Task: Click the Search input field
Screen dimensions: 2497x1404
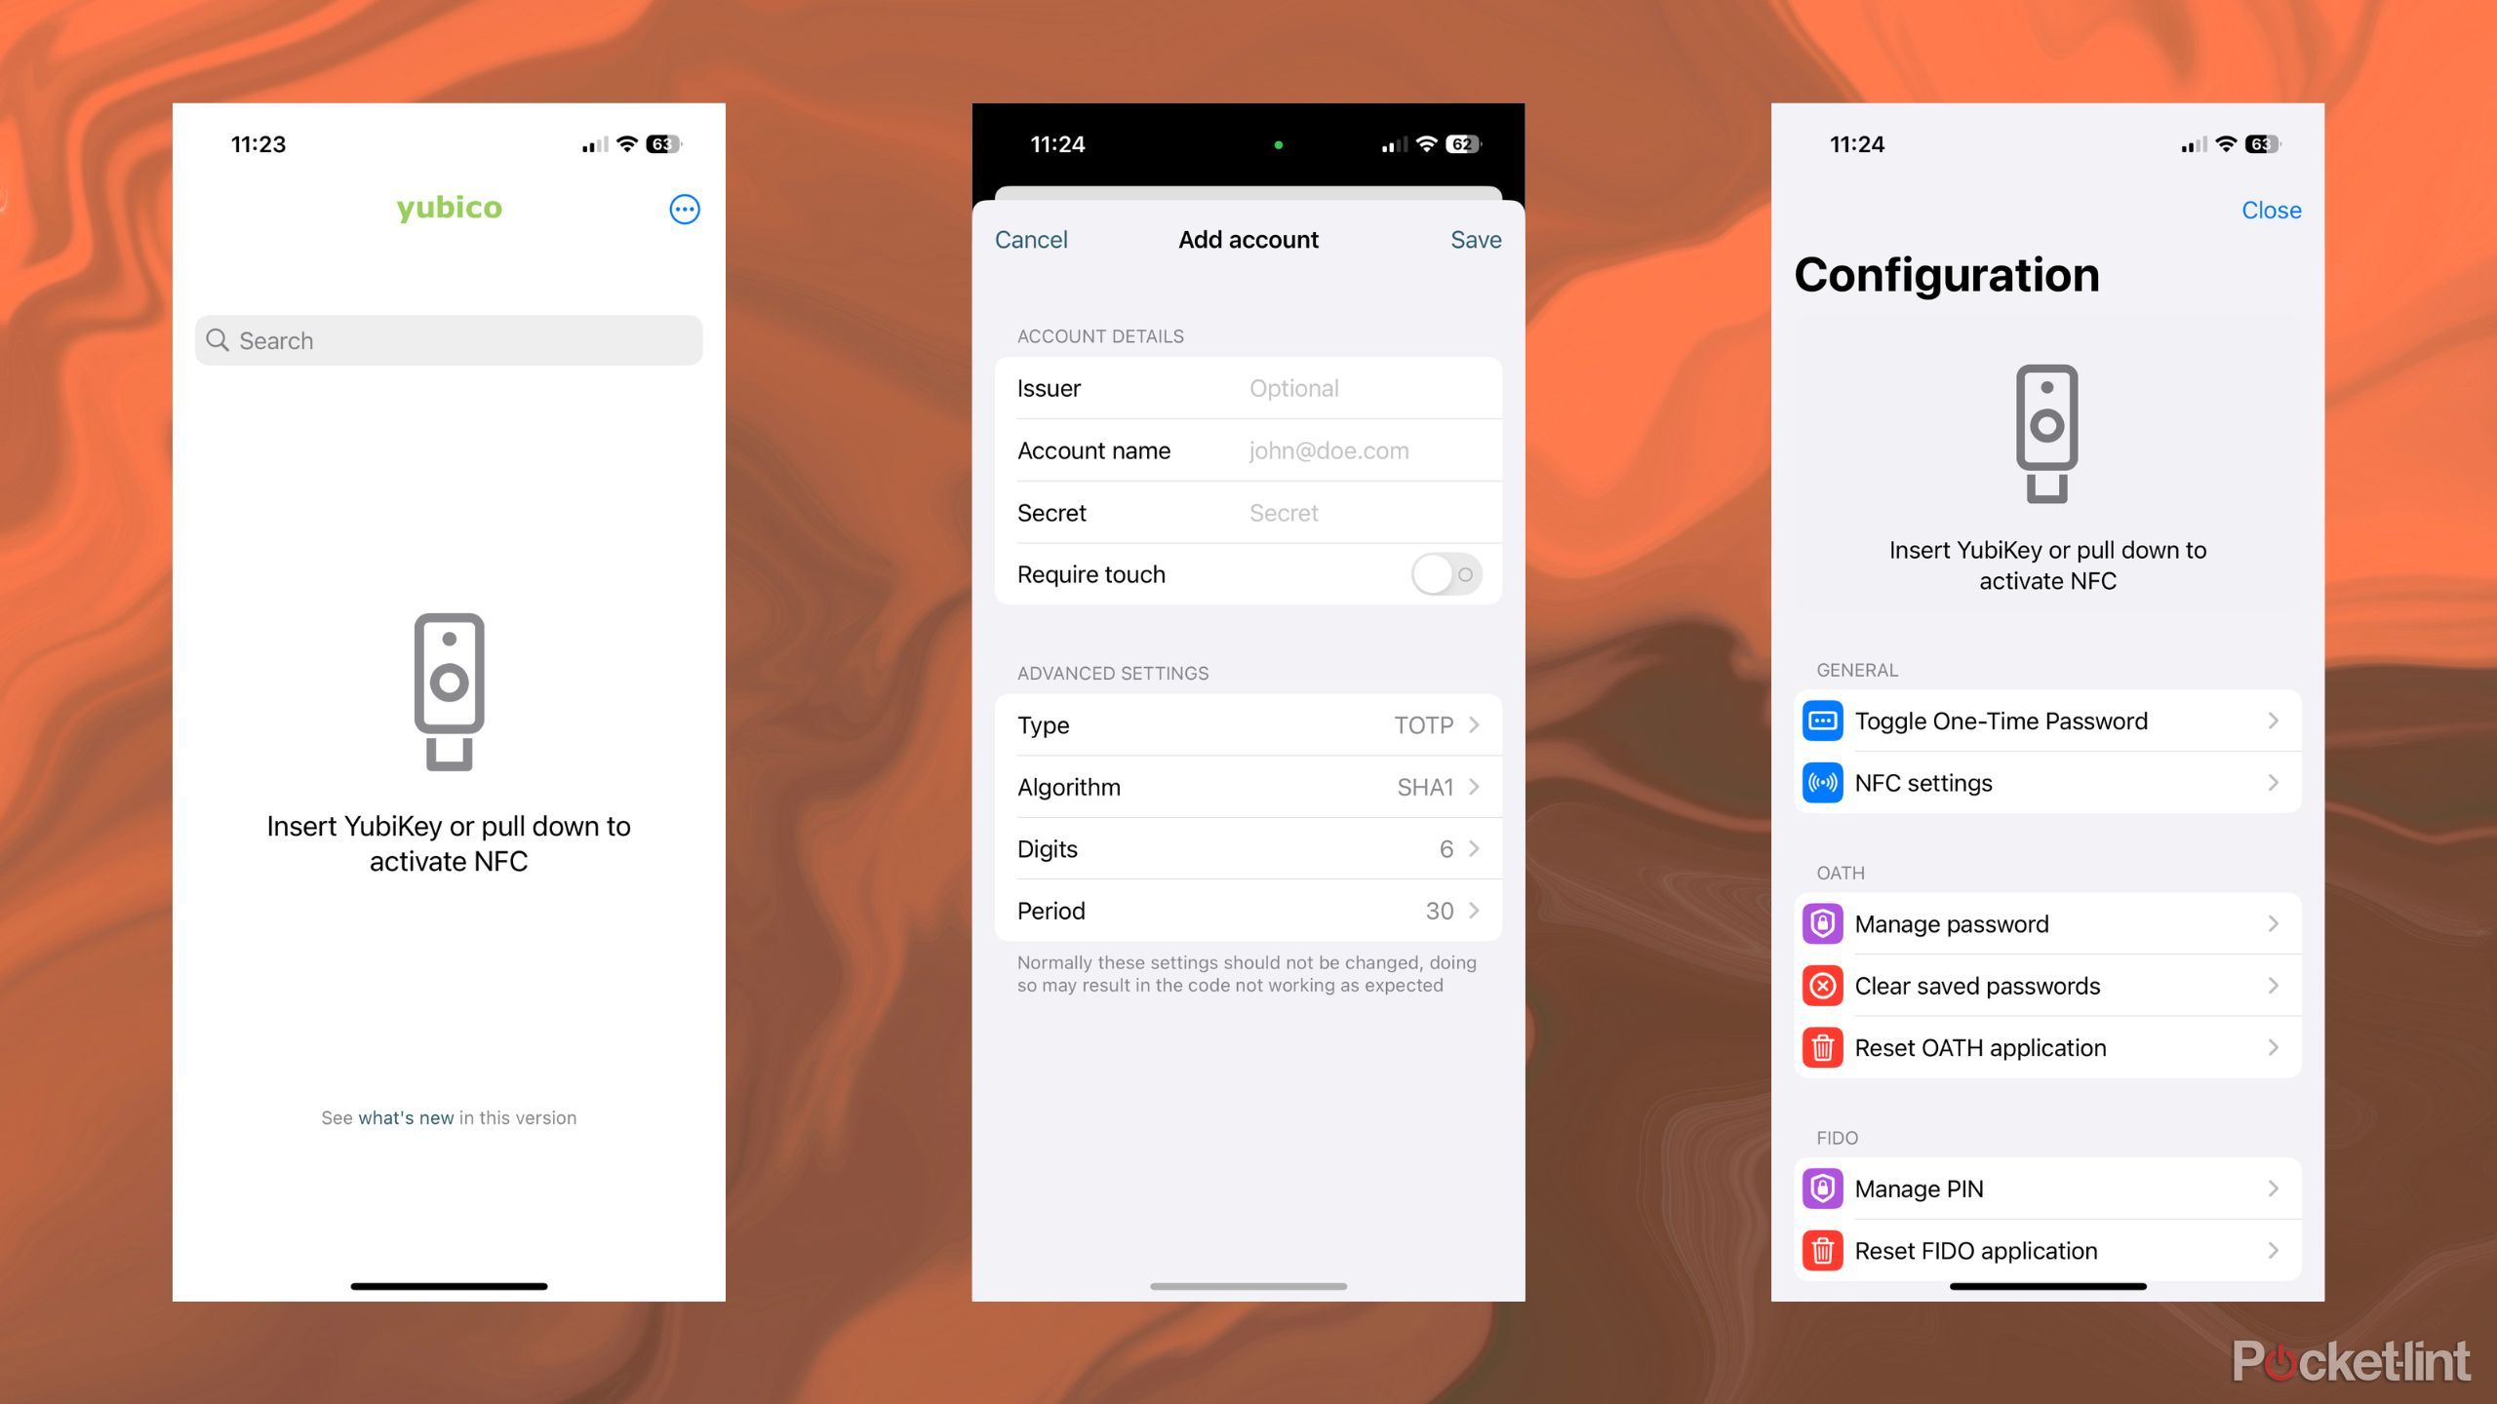Action: point(451,337)
